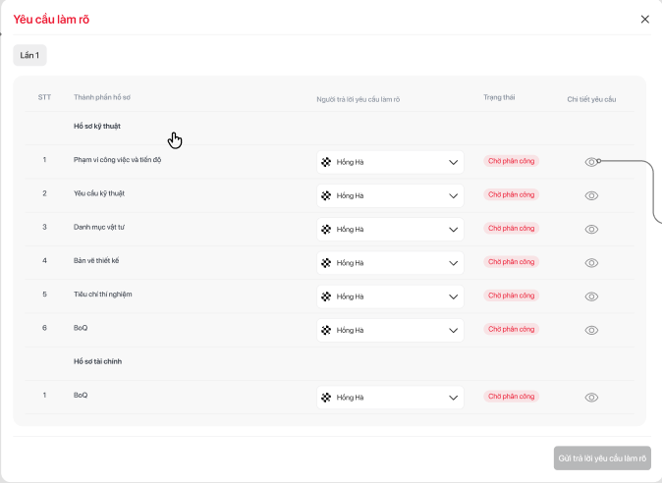This screenshot has width=662, height=483.
Task: View Tiêu chí thí nghiệm request details
Action: (591, 296)
